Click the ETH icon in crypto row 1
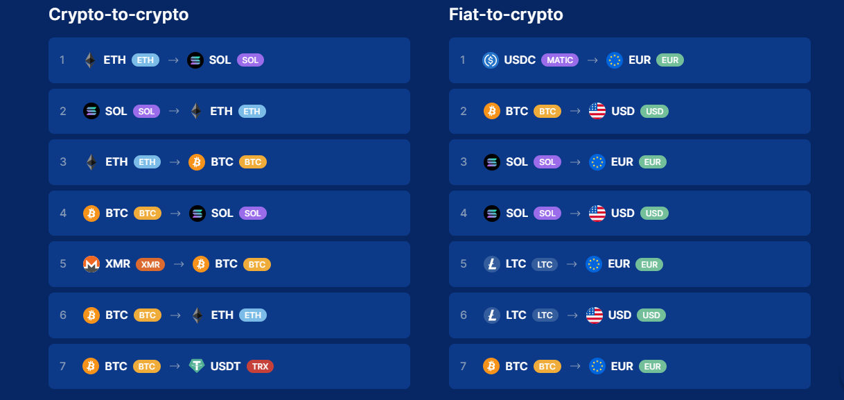The height and width of the screenshot is (400, 844). tap(89, 60)
